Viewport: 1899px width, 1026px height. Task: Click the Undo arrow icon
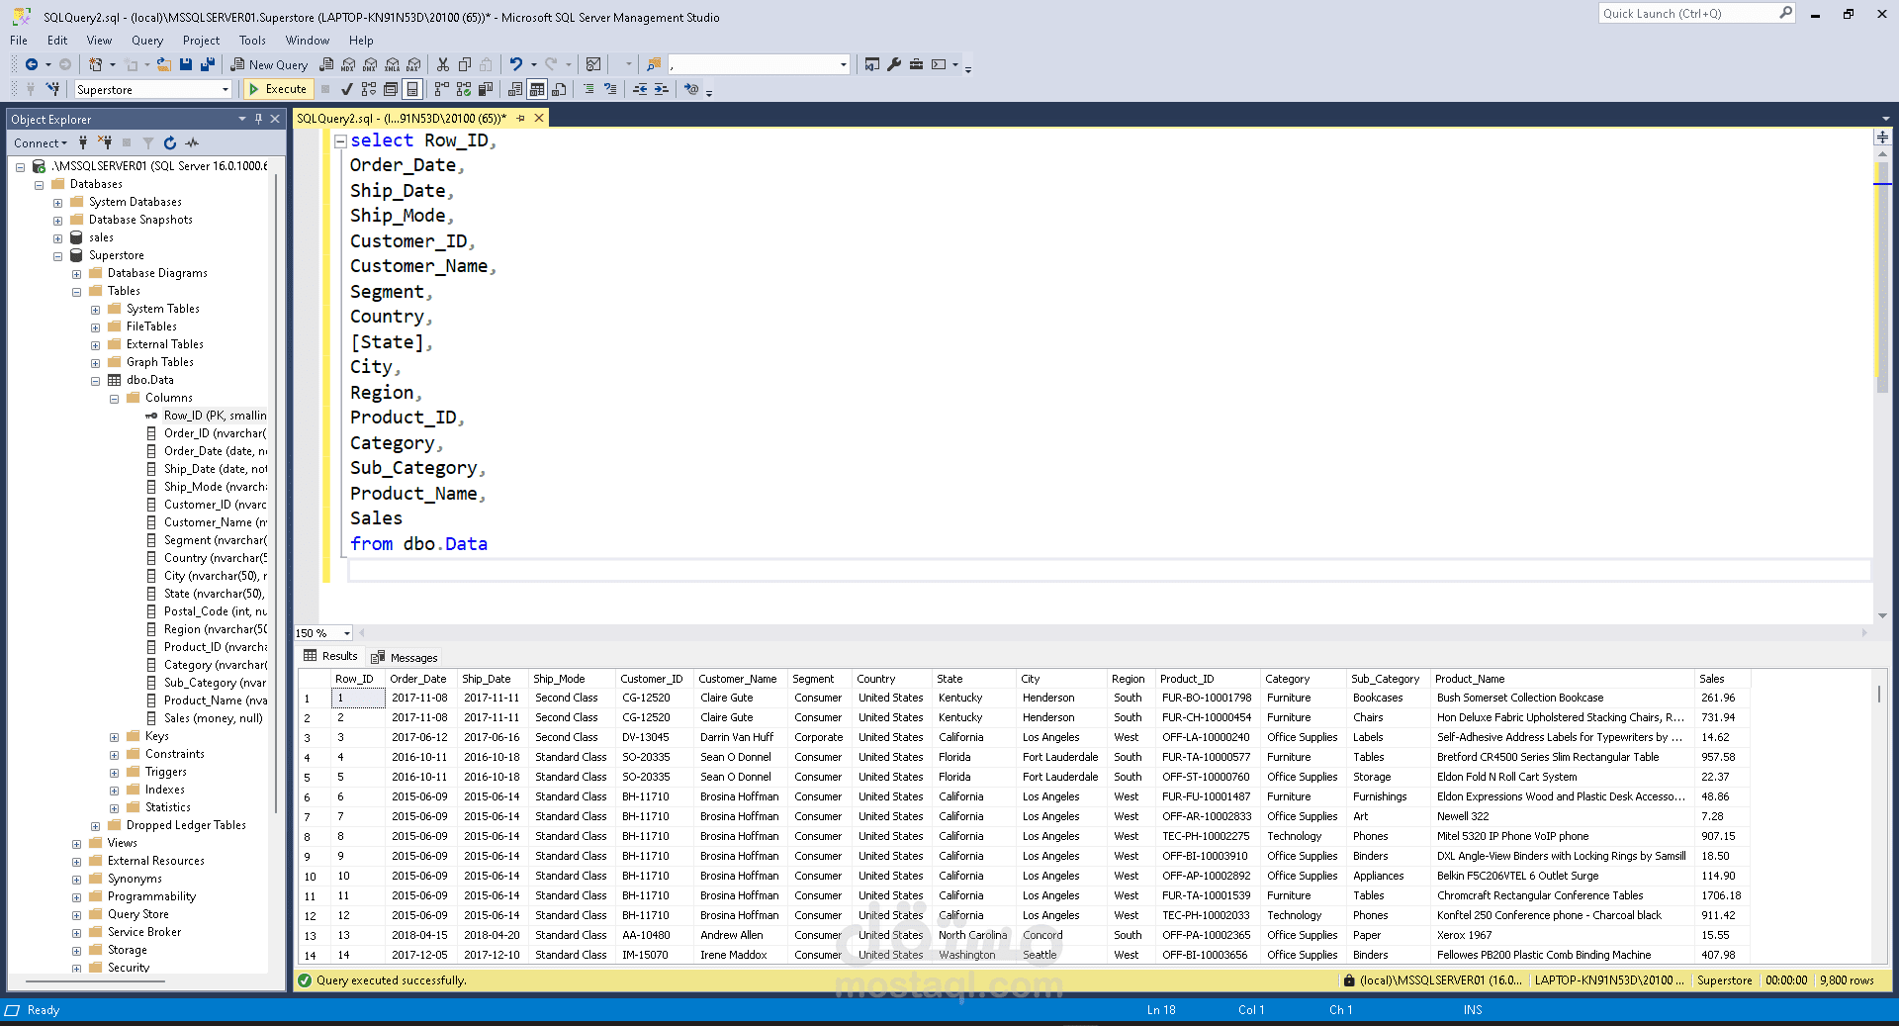515,64
